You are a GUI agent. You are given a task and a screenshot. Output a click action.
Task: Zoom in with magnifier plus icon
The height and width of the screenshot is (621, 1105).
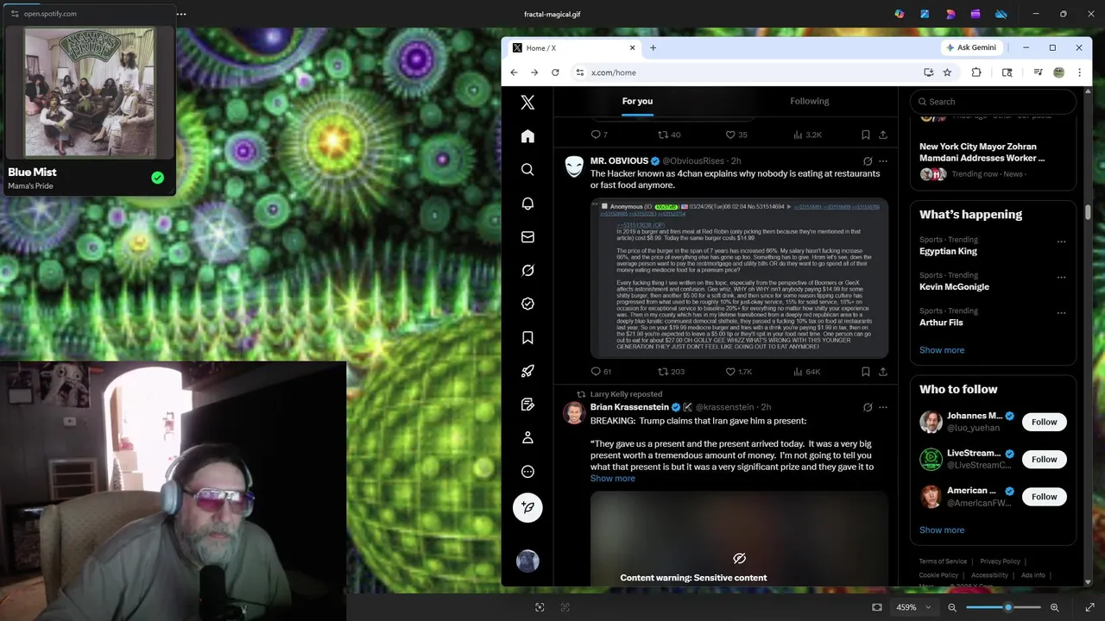click(1054, 607)
